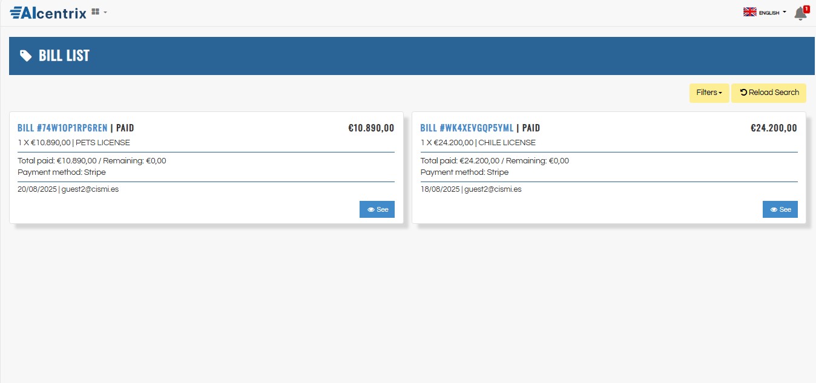Click the BILL LIST header title
The width and height of the screenshot is (816, 383).
[64, 56]
